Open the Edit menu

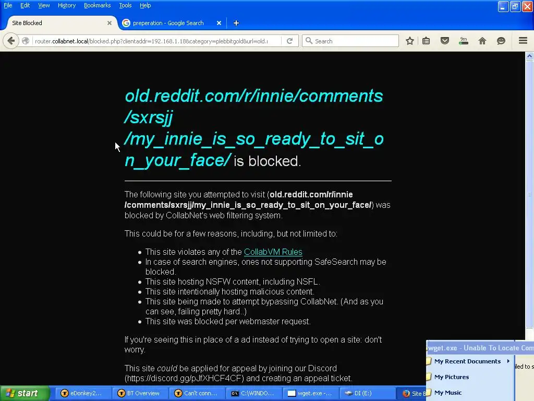pyautogui.click(x=25, y=5)
